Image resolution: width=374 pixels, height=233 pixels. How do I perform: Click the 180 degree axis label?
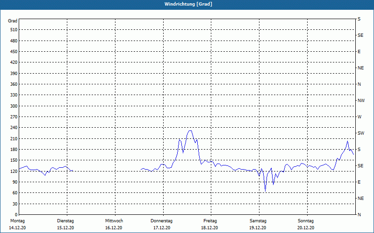(x=14, y=150)
